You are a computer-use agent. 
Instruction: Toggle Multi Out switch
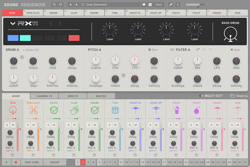coord(201,96)
